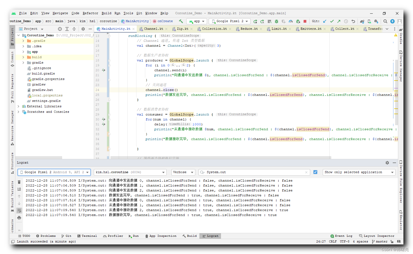Expand the build folder node
The width and height of the screenshot is (413, 254).
23,57
